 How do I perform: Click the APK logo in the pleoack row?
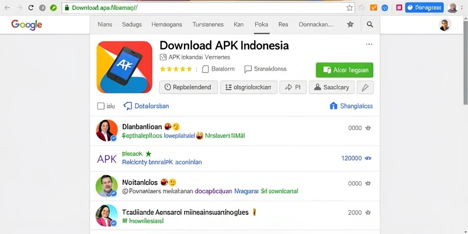coord(107,159)
